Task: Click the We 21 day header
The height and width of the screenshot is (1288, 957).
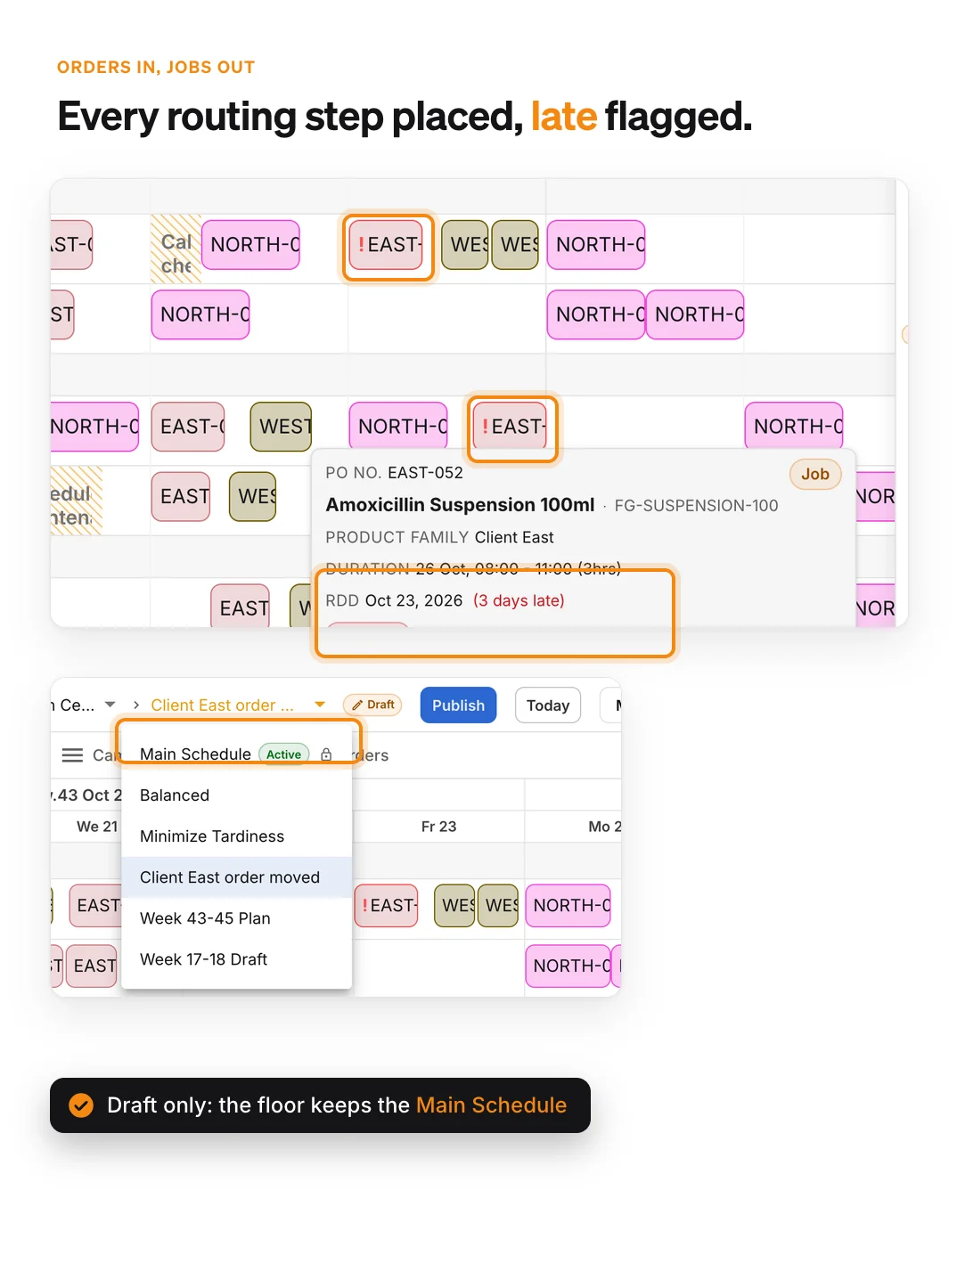Action: pyautogui.click(x=97, y=827)
